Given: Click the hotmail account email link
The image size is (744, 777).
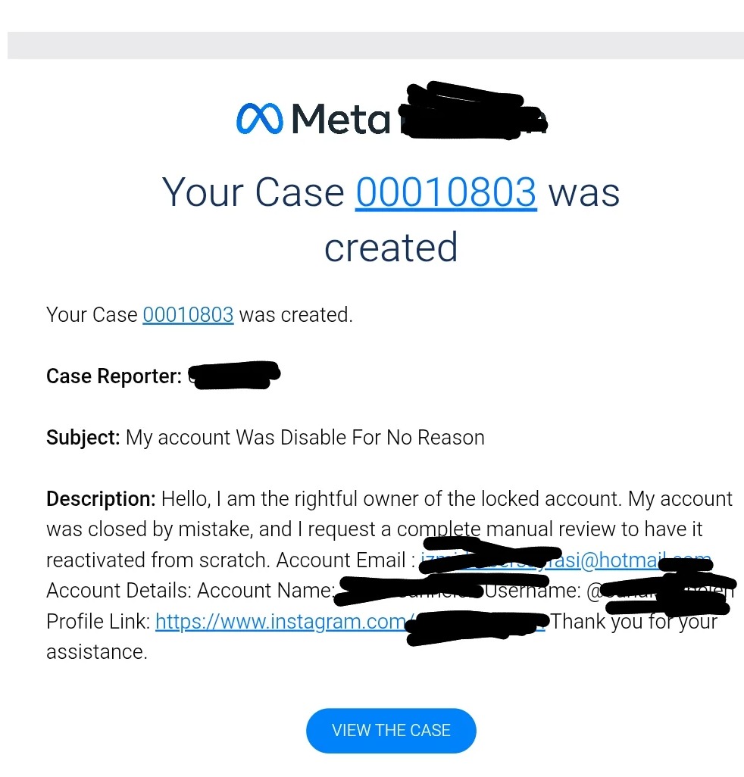Looking at the screenshot, I should click(x=565, y=560).
